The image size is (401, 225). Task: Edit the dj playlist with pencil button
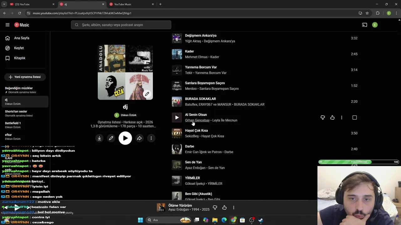tap(111, 138)
